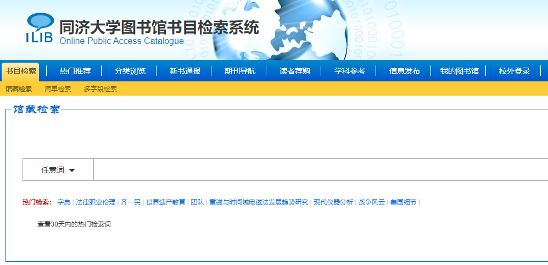This screenshot has width=548, height=265.
Task: Switch to 多字段检索 sub-tab
Action: click(100, 89)
